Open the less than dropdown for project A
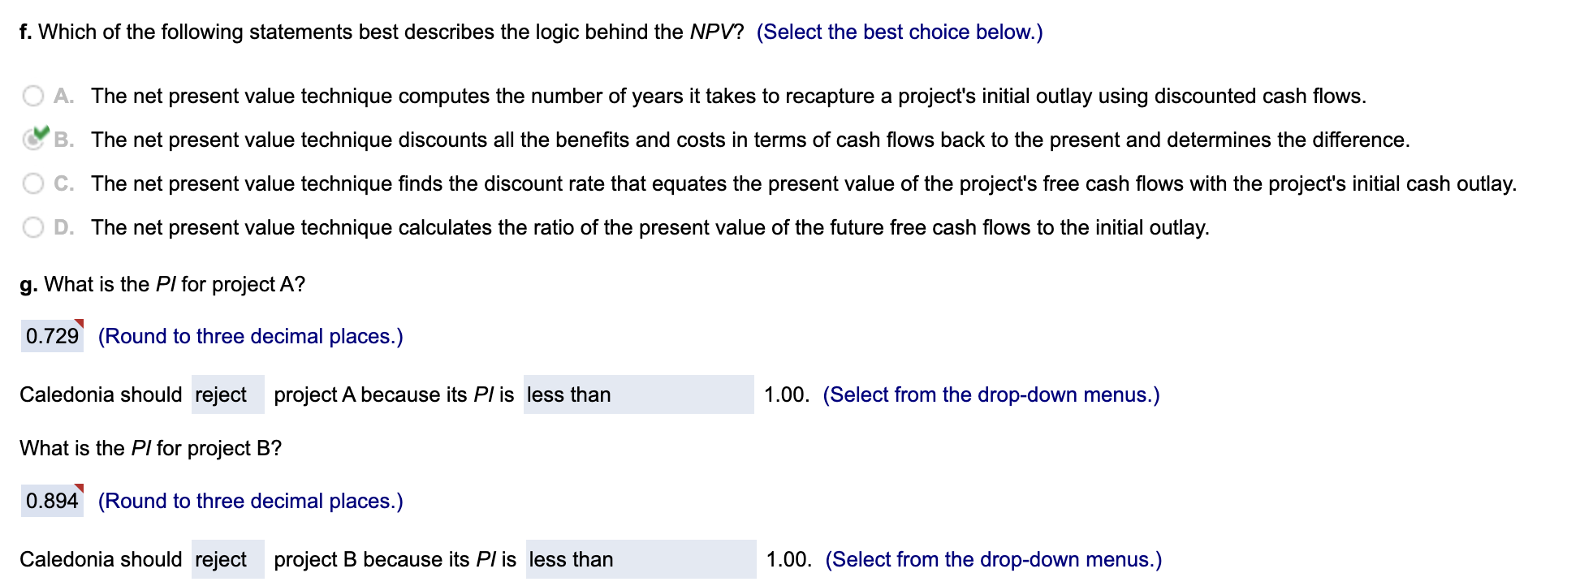This screenshot has width=1593, height=586. tap(639, 395)
